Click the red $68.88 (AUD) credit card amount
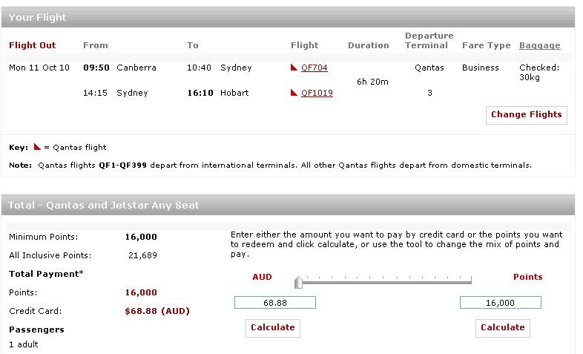This screenshot has width=583, height=354. click(157, 311)
